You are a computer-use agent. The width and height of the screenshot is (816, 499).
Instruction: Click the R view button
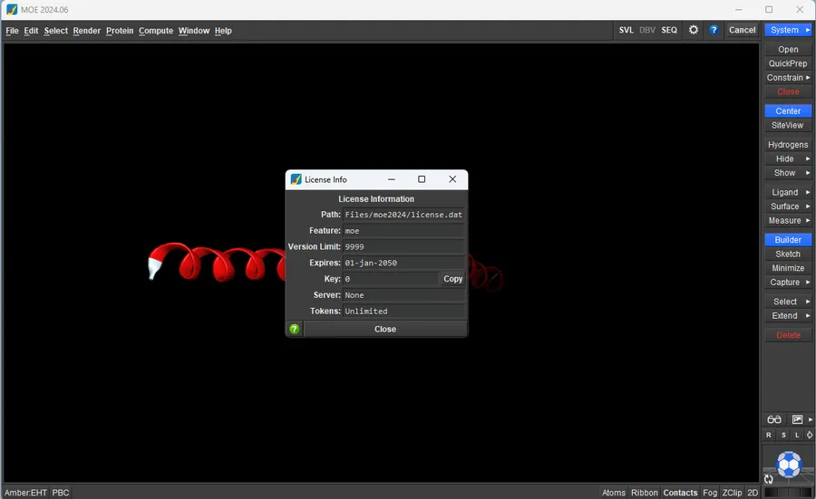[769, 435]
